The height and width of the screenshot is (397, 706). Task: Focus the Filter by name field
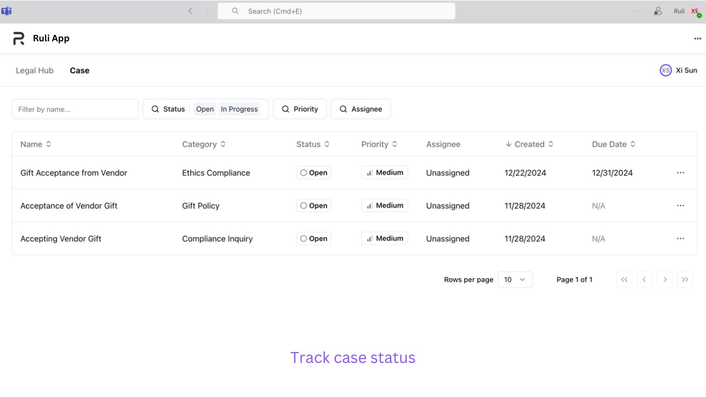pos(75,109)
